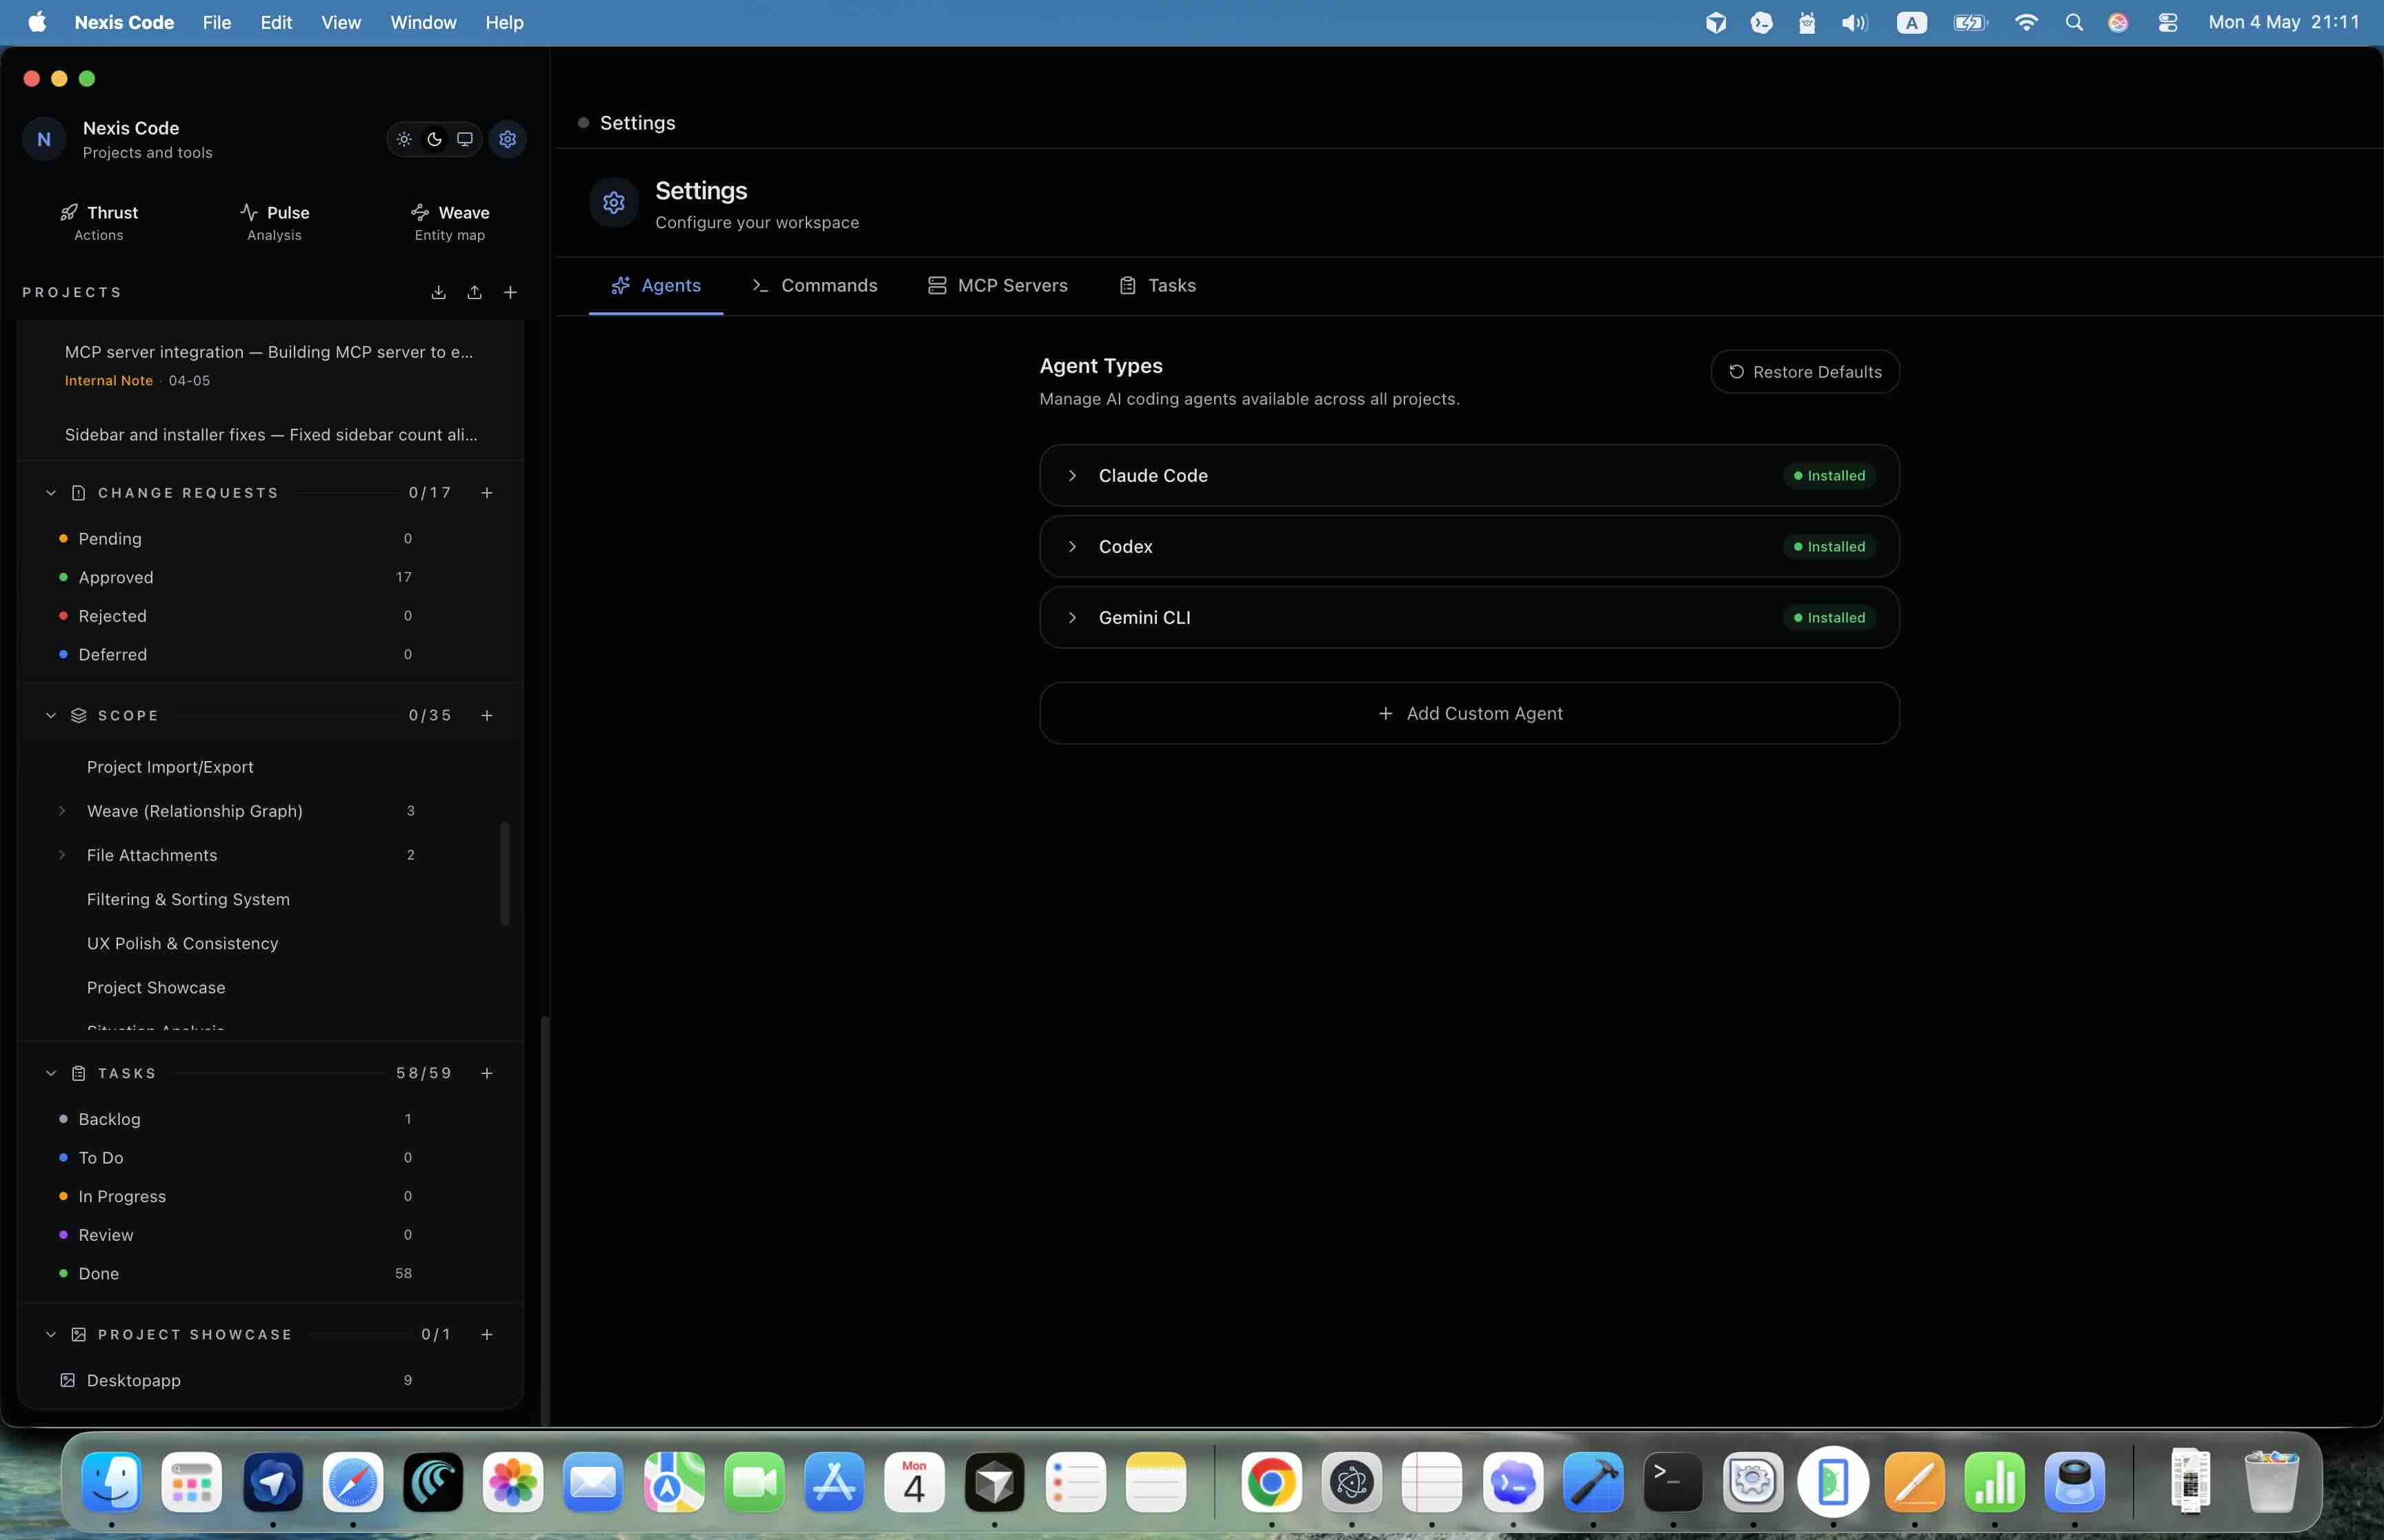
Task: Click Restore Defaults button
Action: tap(1805, 371)
